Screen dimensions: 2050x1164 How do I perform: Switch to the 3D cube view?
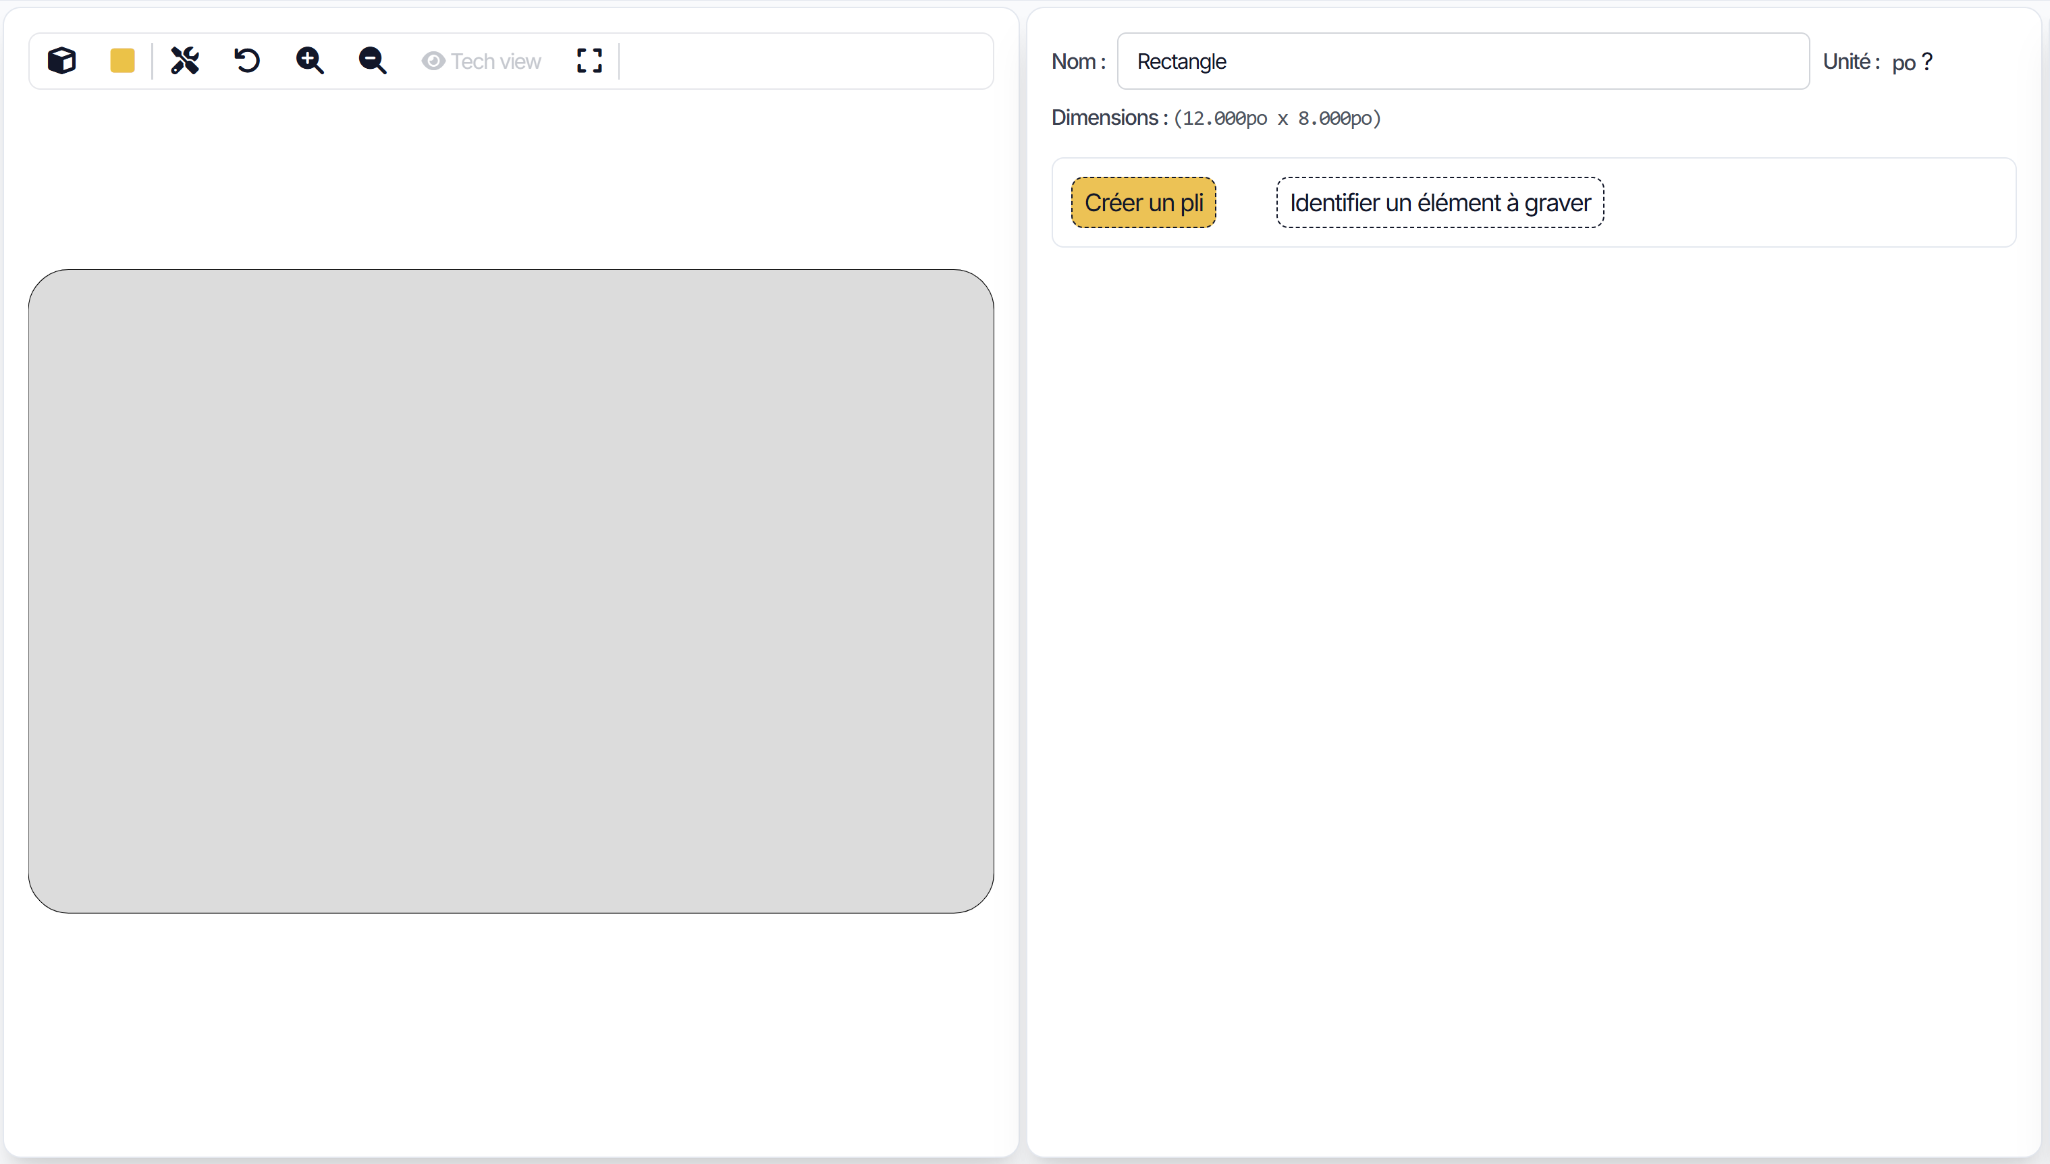(x=61, y=61)
